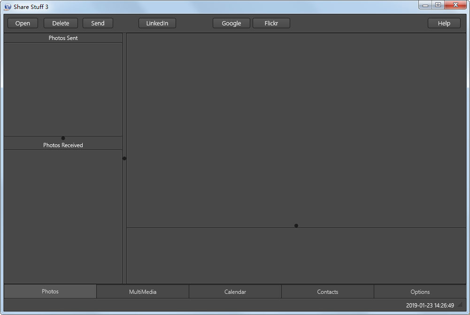Switch to the Photos tab
This screenshot has height=315, width=470.
pyautogui.click(x=50, y=291)
